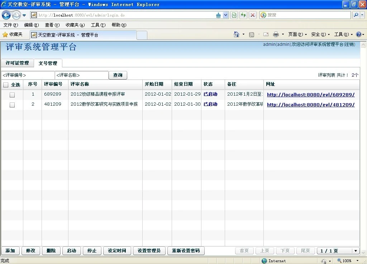Click the page scrollbar up arrow
The image size is (367, 264).
tap(363, 44)
